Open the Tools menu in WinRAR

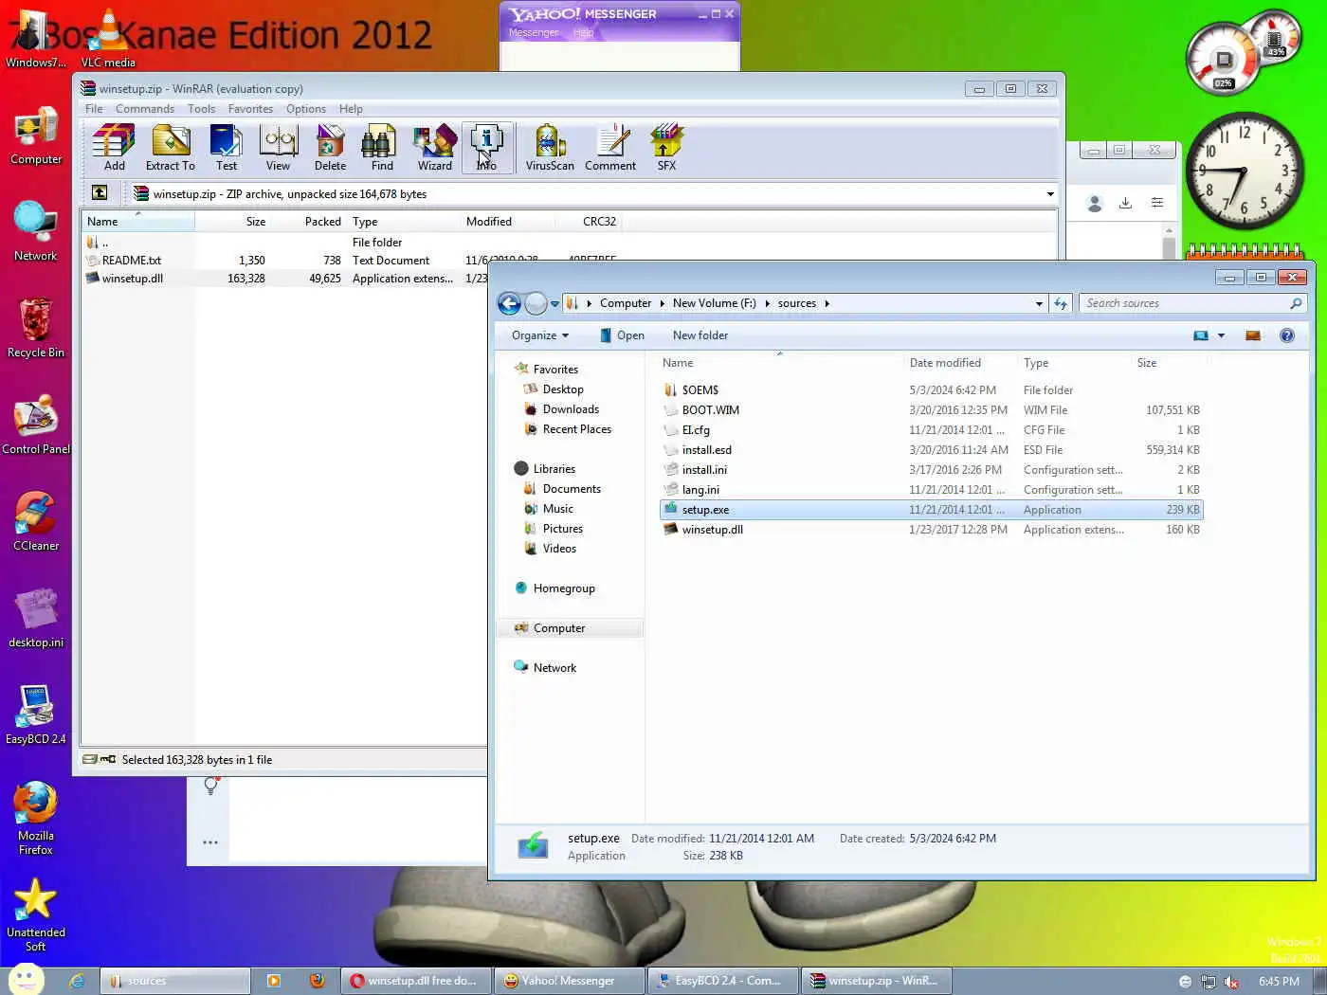click(x=201, y=109)
